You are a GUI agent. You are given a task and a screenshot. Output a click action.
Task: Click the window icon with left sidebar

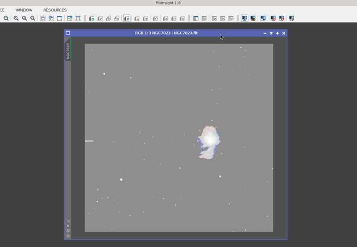pyautogui.click(x=195, y=18)
